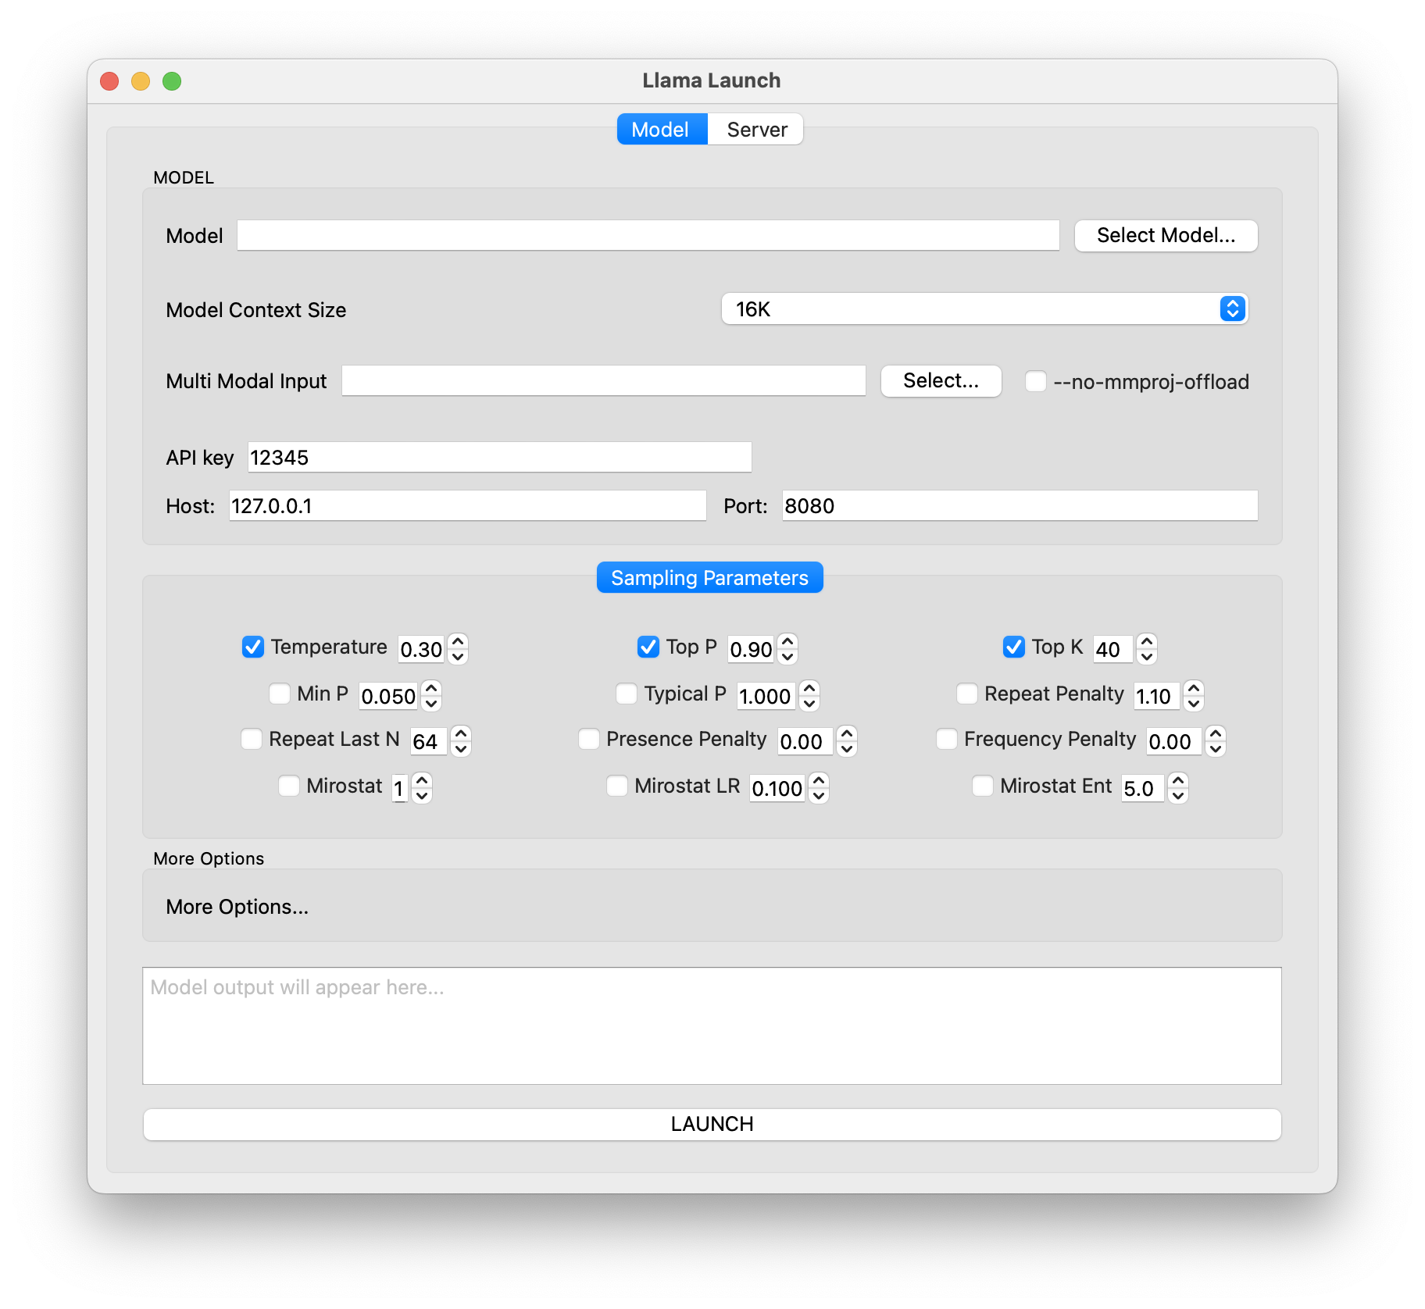
Task: Click the Min P value field 0.050
Action: (x=388, y=696)
